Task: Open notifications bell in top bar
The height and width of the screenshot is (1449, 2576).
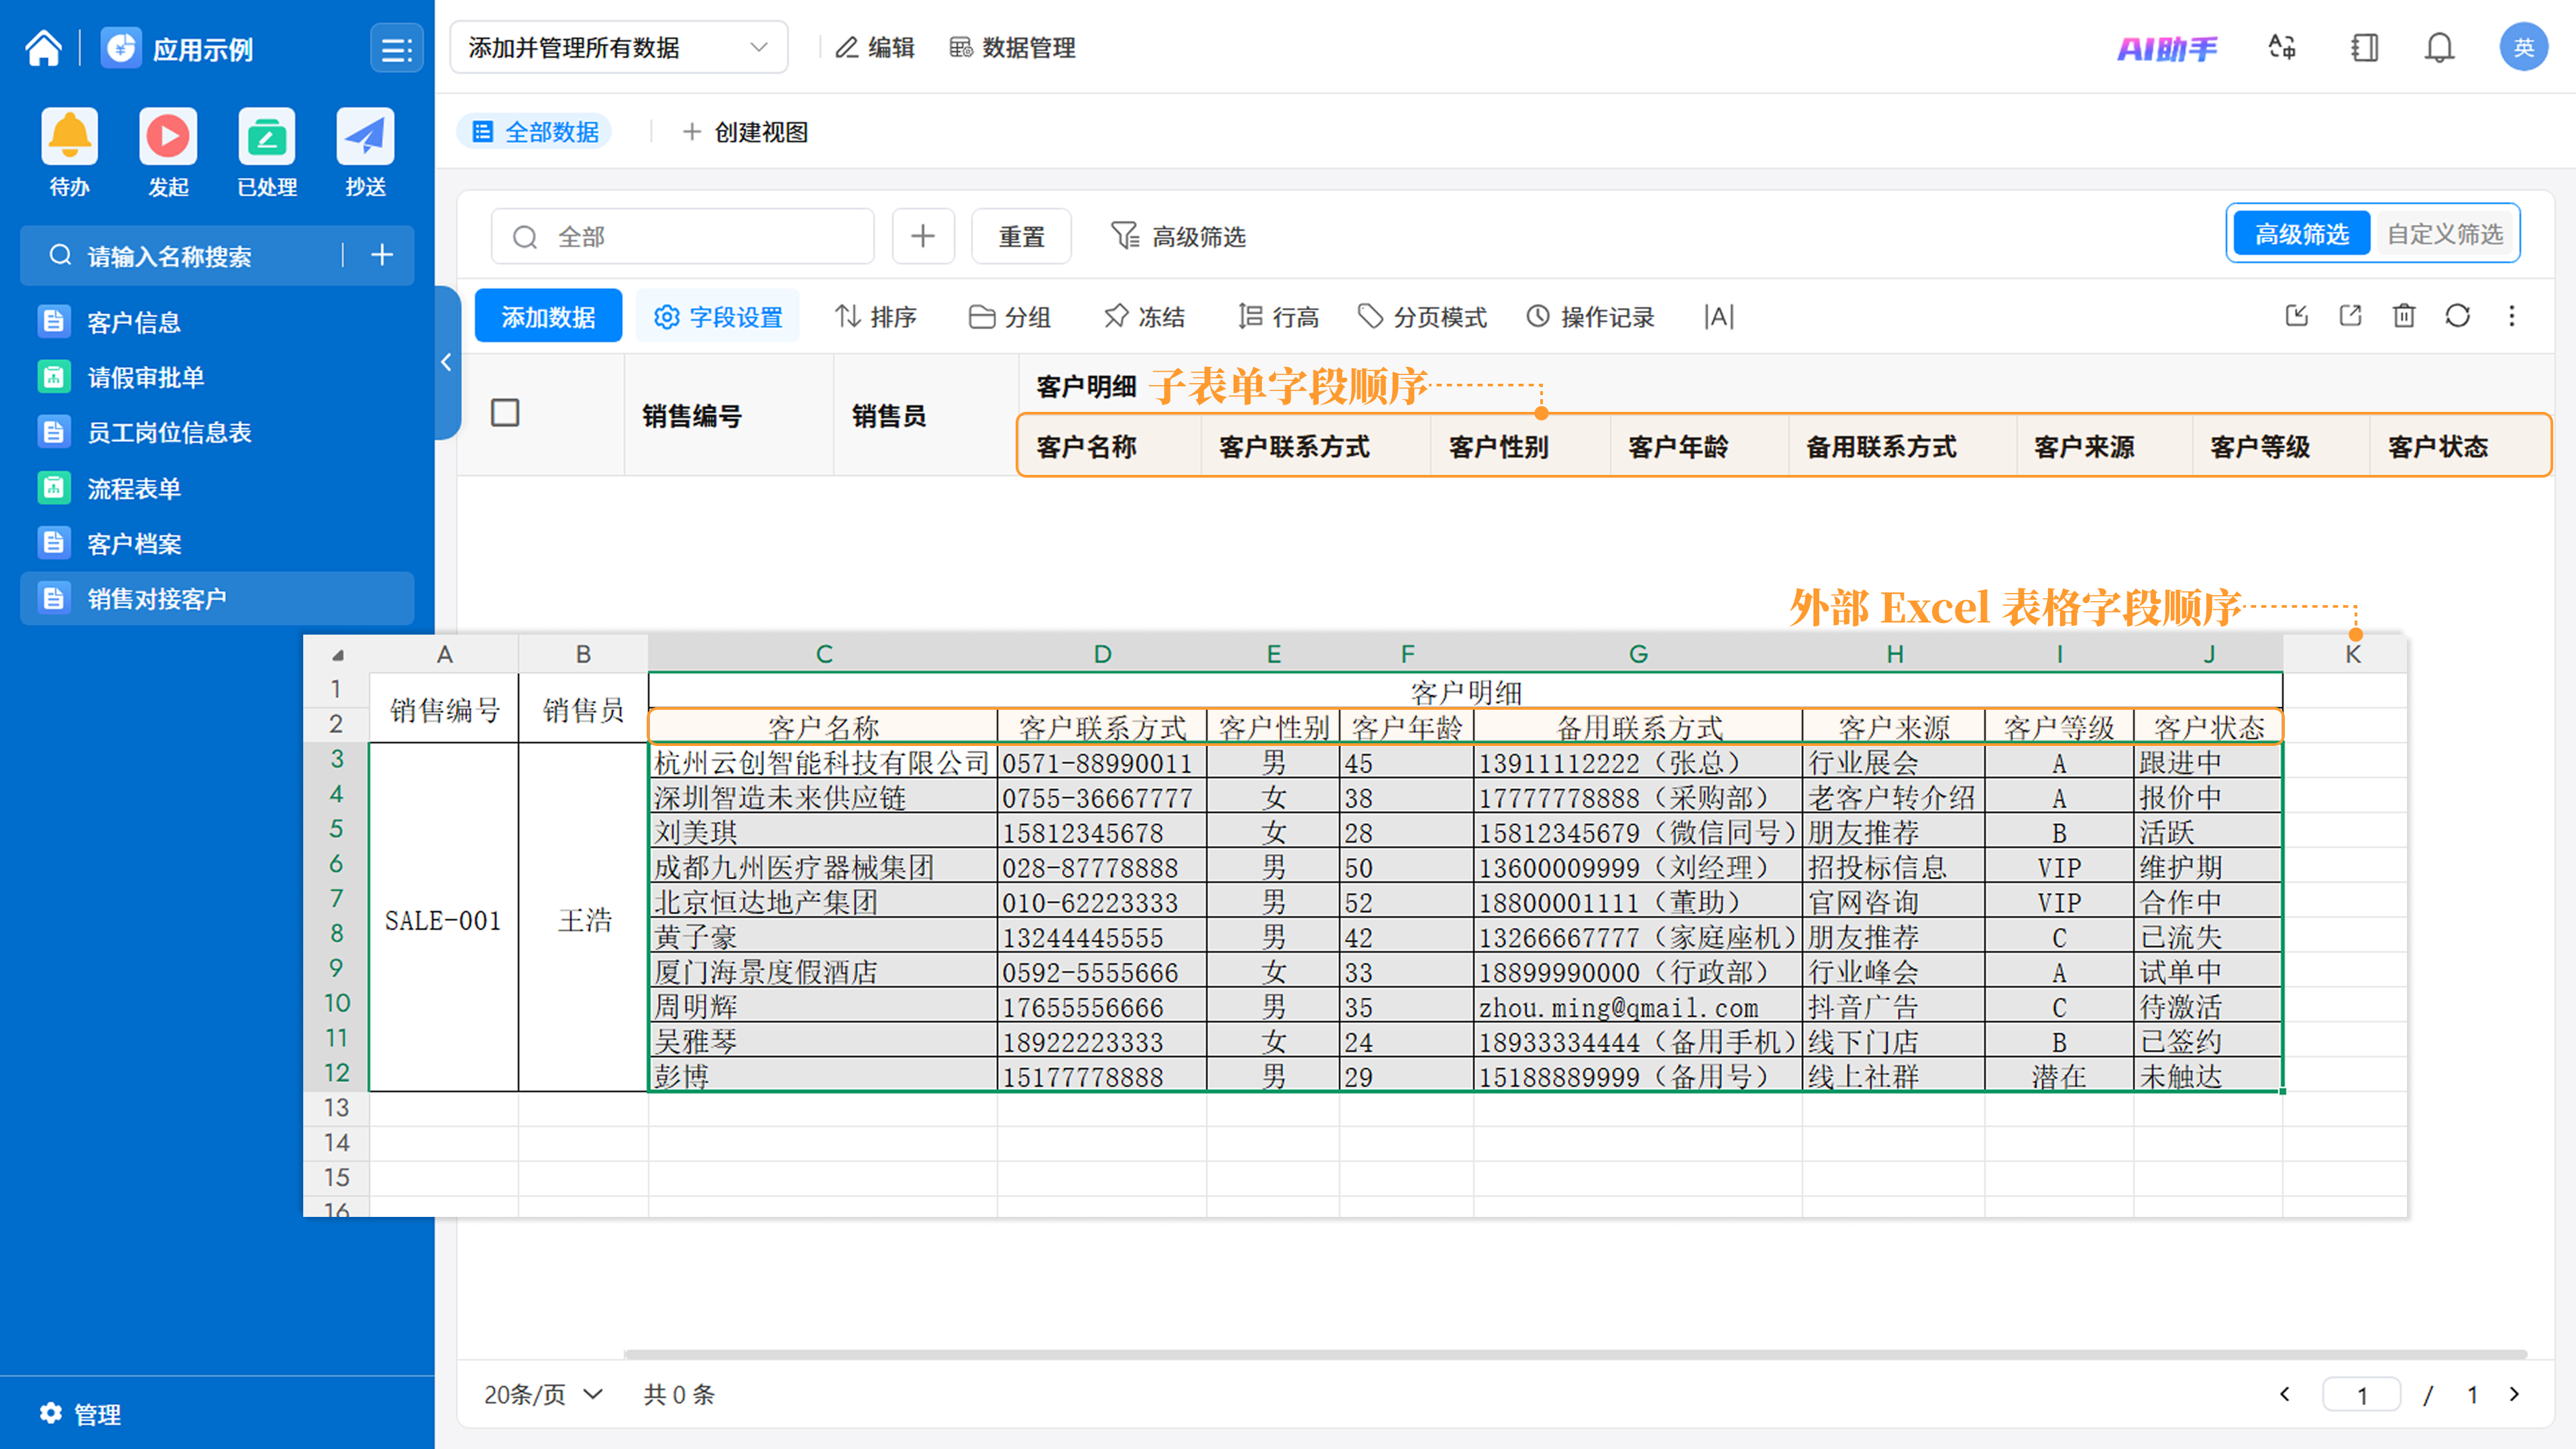Action: point(2440,47)
